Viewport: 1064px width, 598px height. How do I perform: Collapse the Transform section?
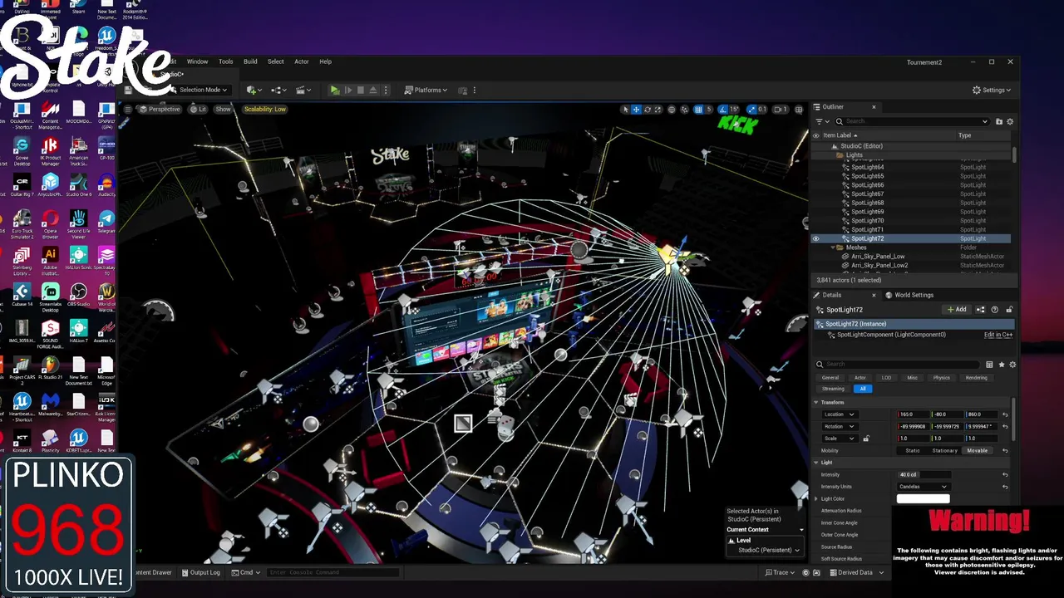tap(816, 403)
